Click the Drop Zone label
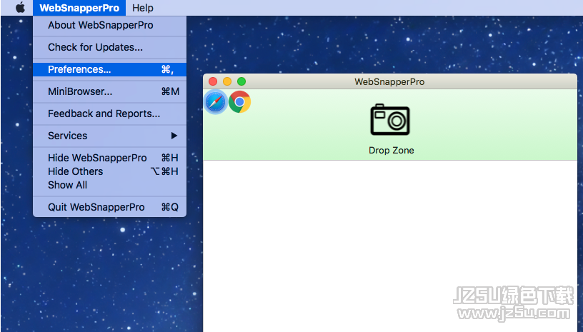Screen dimensions: 583x332 point(391,151)
